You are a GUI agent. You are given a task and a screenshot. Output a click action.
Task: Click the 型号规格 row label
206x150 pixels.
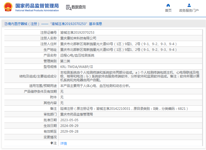pos(50,67)
